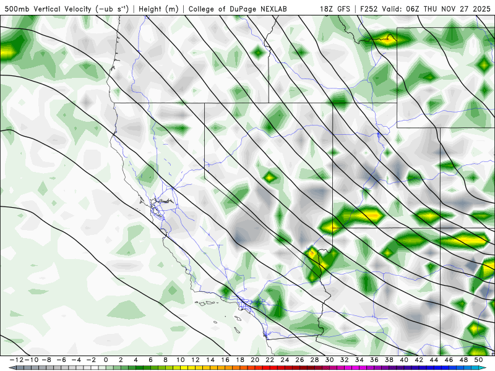Click the positive '10' scale label
The height and width of the screenshot is (371, 495).
181,360
